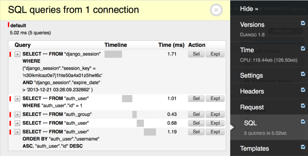Expand the auth_group query row

click(17, 115)
